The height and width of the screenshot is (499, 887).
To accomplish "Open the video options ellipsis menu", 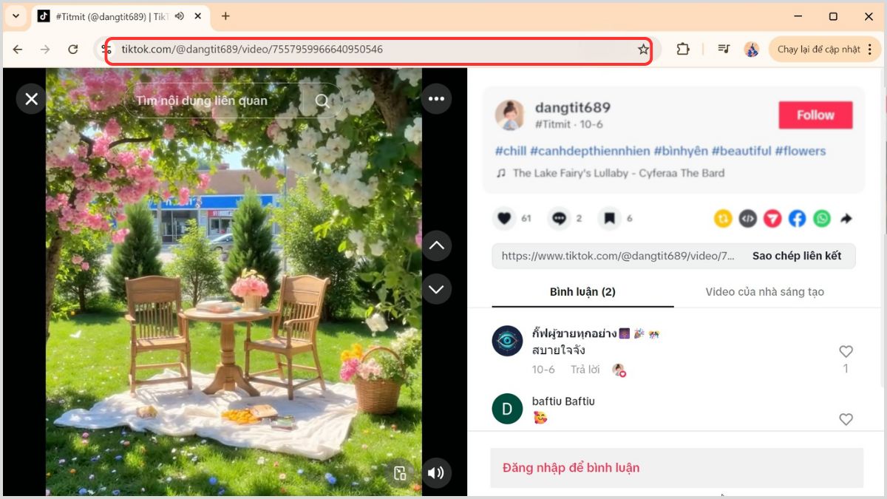I will 436,98.
